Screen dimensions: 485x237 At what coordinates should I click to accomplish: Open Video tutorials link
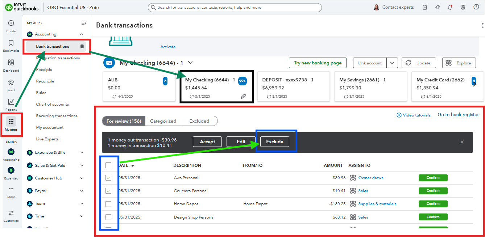(x=414, y=115)
